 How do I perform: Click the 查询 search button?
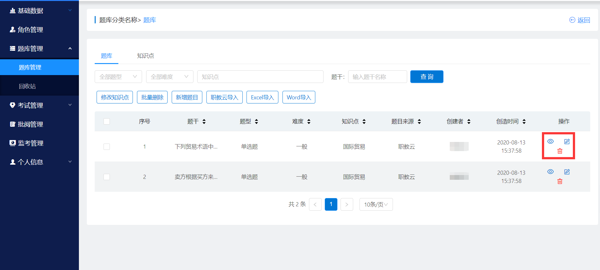click(427, 77)
